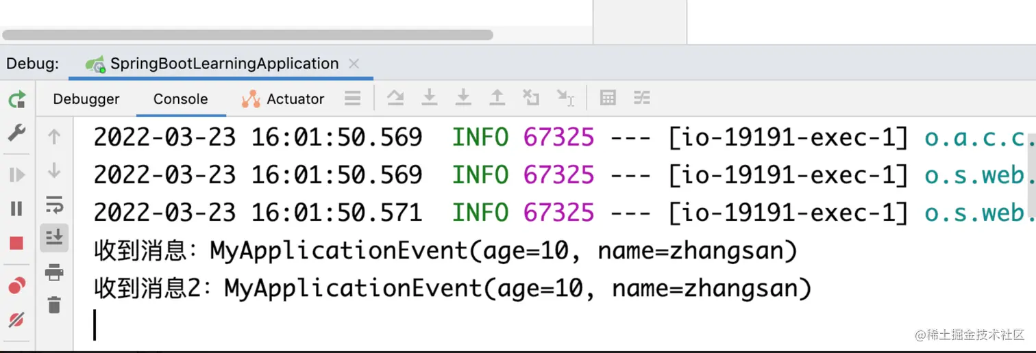Open View Breakpoints red circles icon
This screenshot has width=1036, height=353.
click(16, 285)
